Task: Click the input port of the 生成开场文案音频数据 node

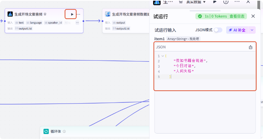Action: [102, 21]
